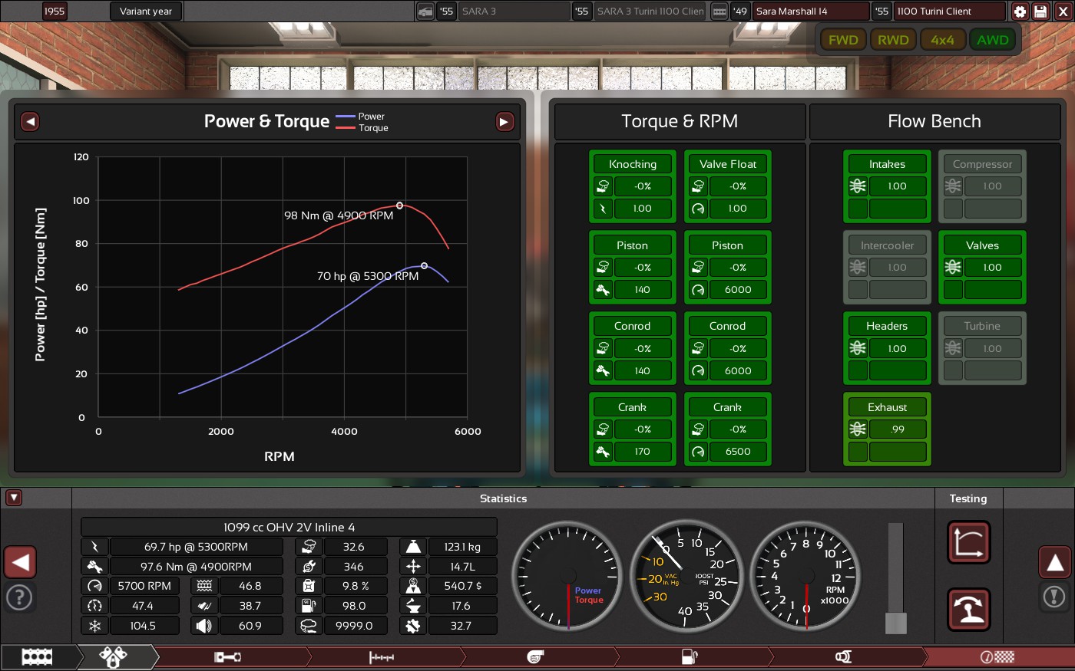The height and width of the screenshot is (671, 1075).
Task: Click the engine revving test icon
Action: pyautogui.click(x=968, y=609)
